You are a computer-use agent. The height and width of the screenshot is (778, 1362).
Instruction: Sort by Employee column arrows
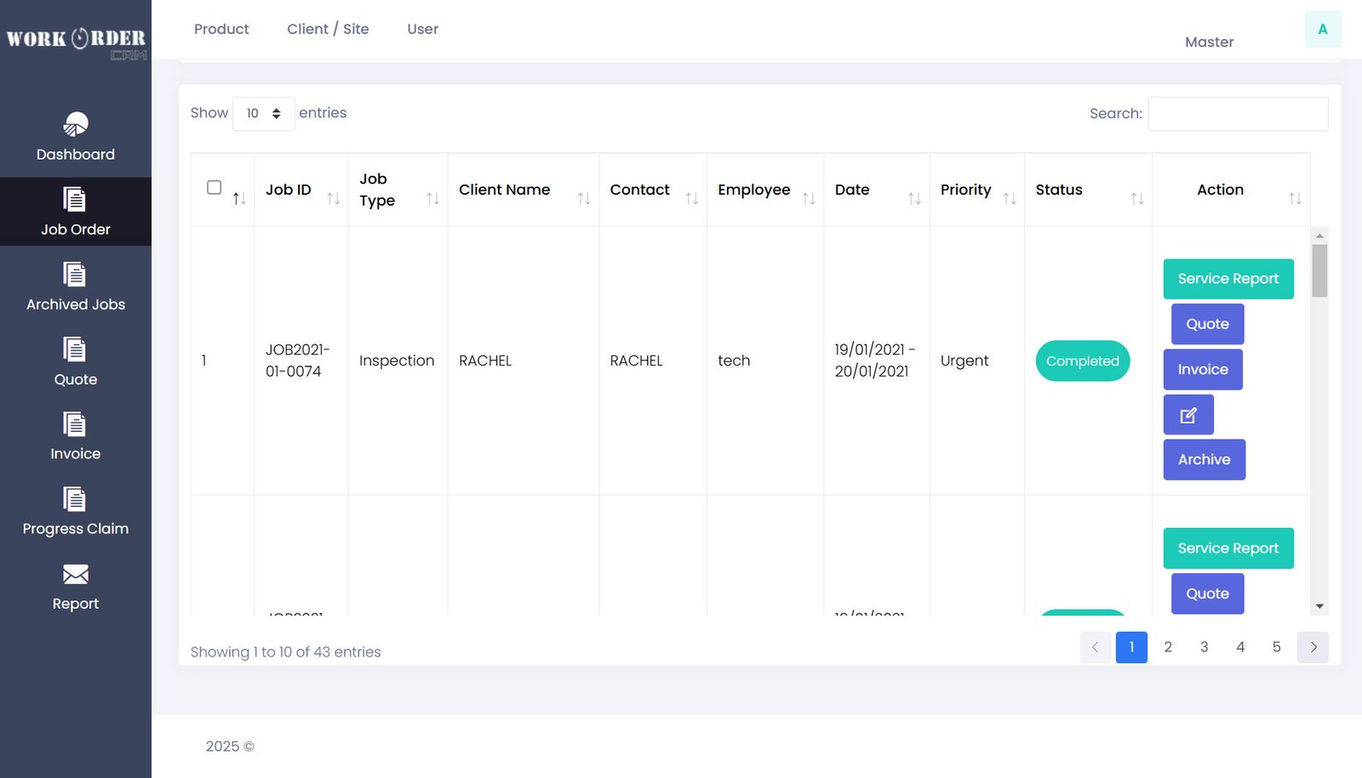pyautogui.click(x=809, y=198)
